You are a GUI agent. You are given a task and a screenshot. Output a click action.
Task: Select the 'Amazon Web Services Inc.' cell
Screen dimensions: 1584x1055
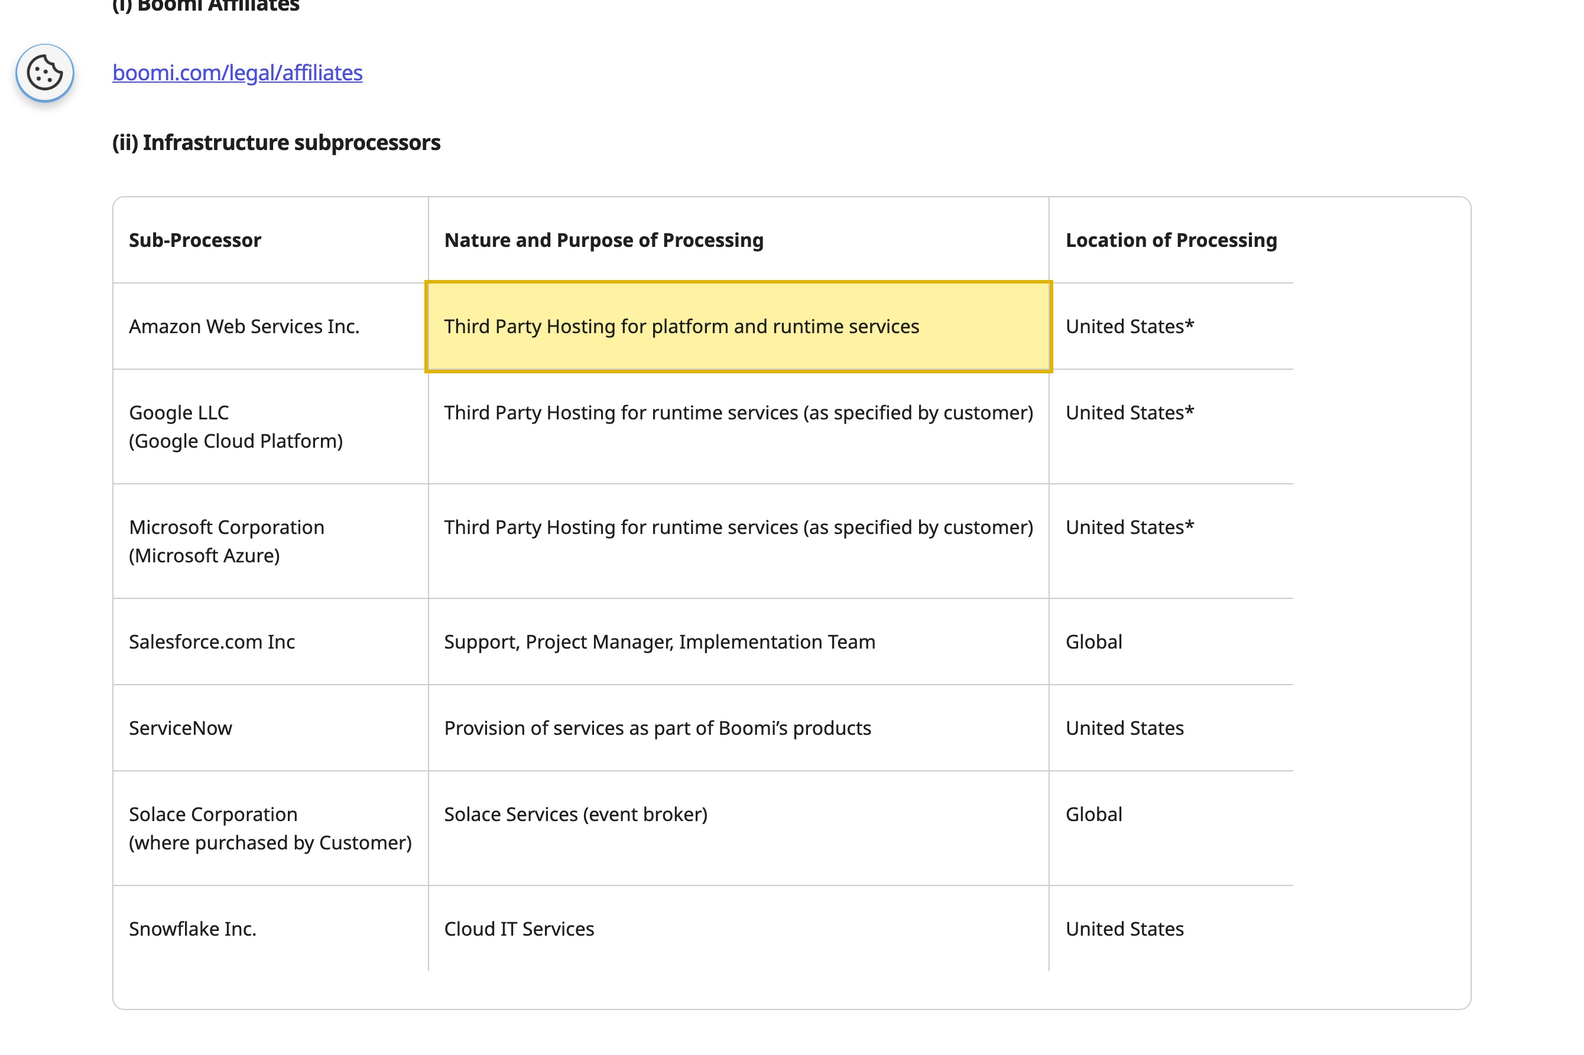tap(271, 326)
